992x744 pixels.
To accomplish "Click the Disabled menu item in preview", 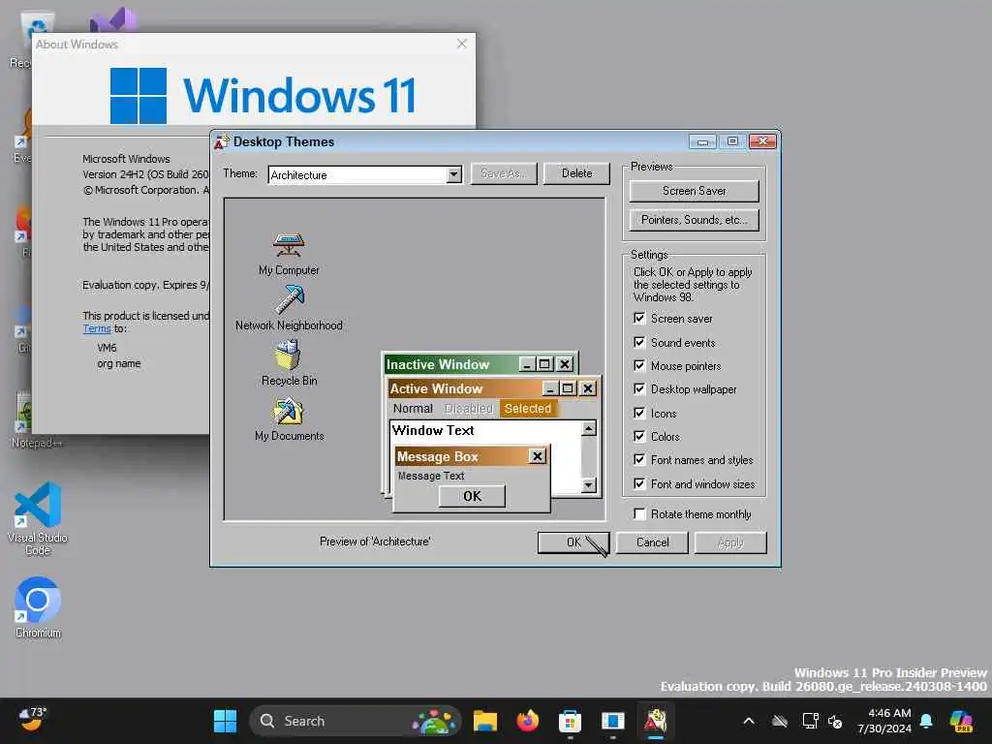I will [468, 409].
